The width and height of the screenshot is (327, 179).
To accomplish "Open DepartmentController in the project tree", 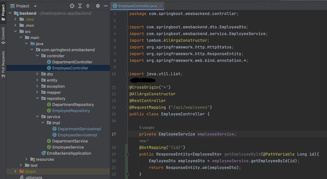I will point(72,62).
